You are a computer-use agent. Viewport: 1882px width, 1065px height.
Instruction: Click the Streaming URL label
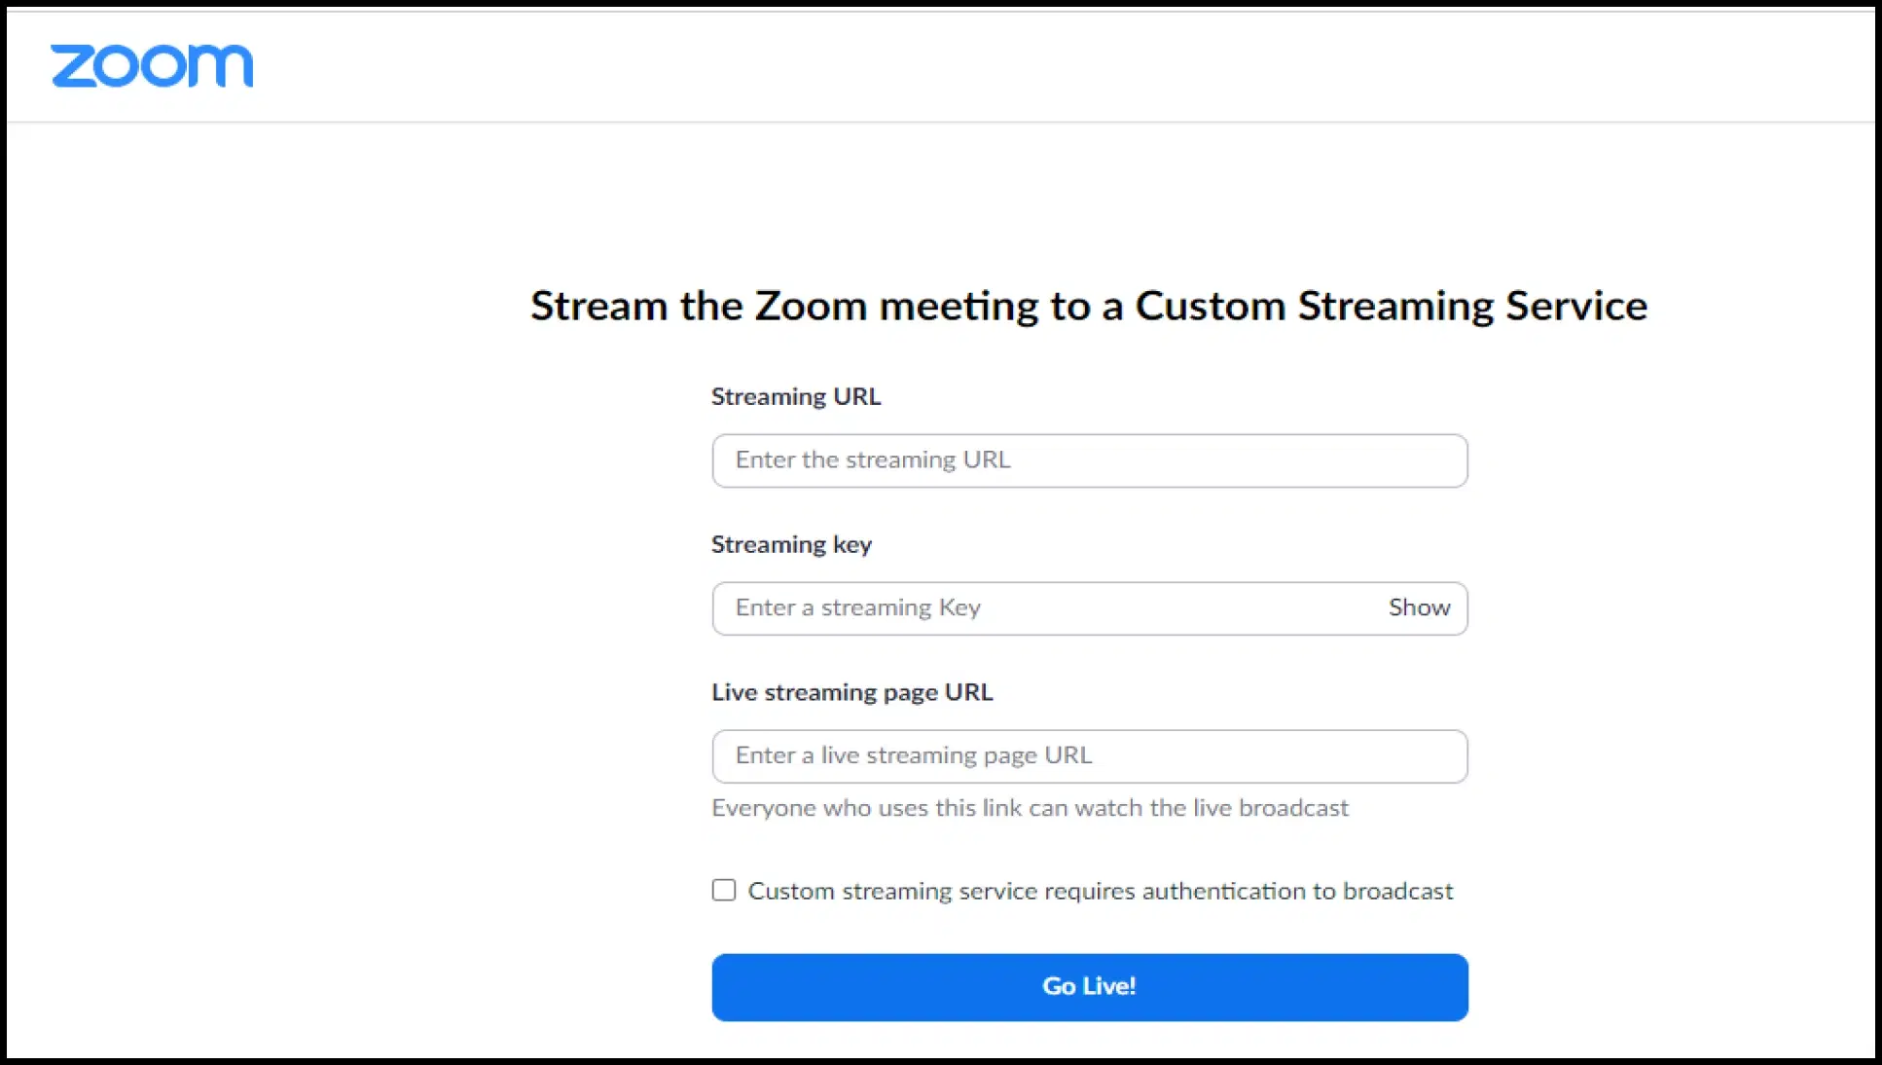795,396
